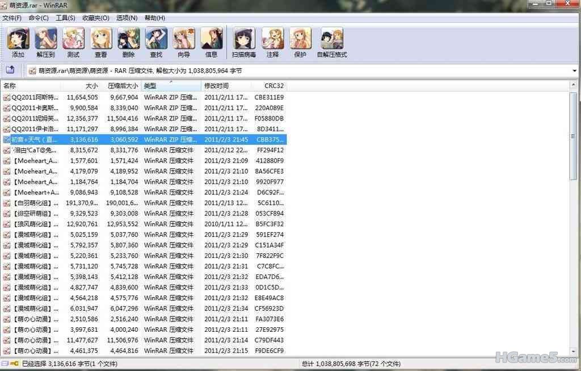The width and height of the screenshot is (581, 371).
Task: Select the 初音+天气 archive file row
Action: click(x=34, y=139)
